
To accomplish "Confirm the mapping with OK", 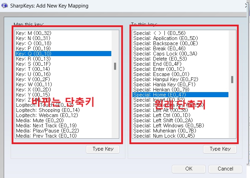I will point(189,169).
